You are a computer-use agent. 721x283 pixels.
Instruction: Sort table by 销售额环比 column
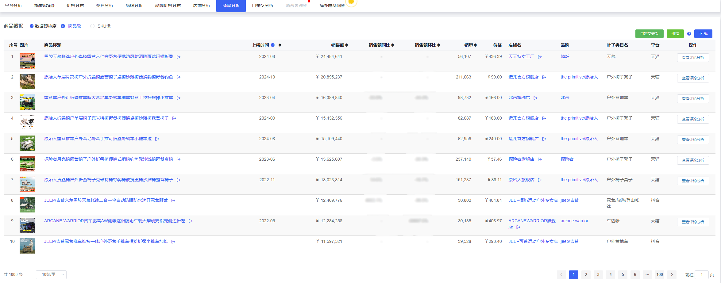pos(438,45)
